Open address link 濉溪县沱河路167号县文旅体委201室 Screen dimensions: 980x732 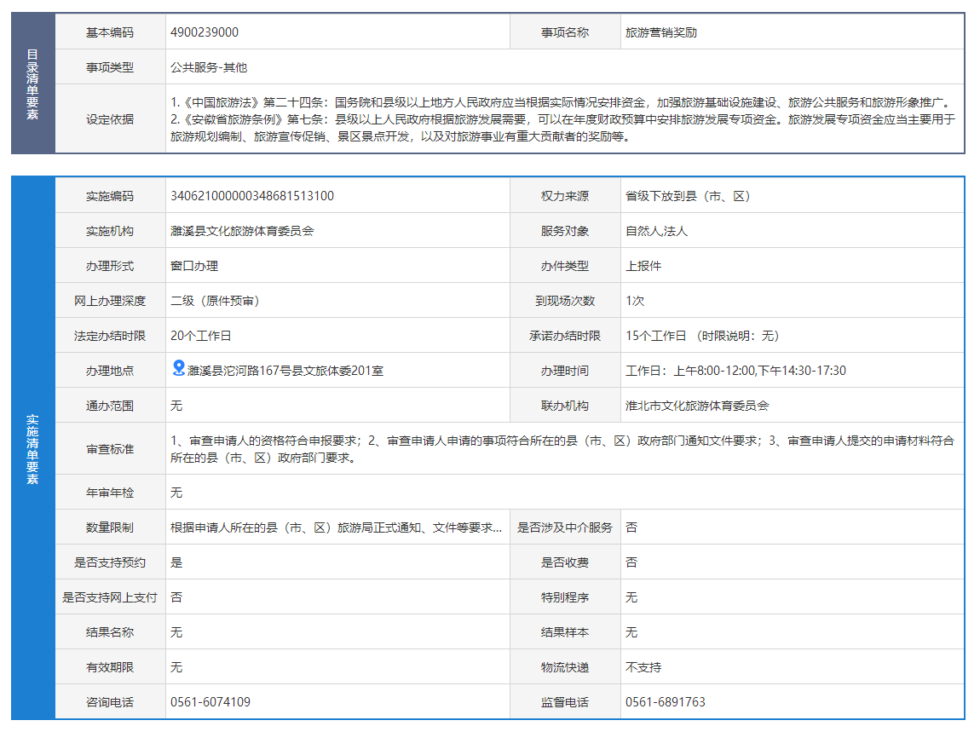pos(285,371)
